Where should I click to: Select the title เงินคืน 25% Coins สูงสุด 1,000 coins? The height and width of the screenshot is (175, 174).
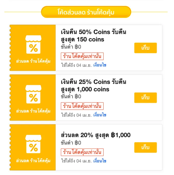[x=93, y=86]
